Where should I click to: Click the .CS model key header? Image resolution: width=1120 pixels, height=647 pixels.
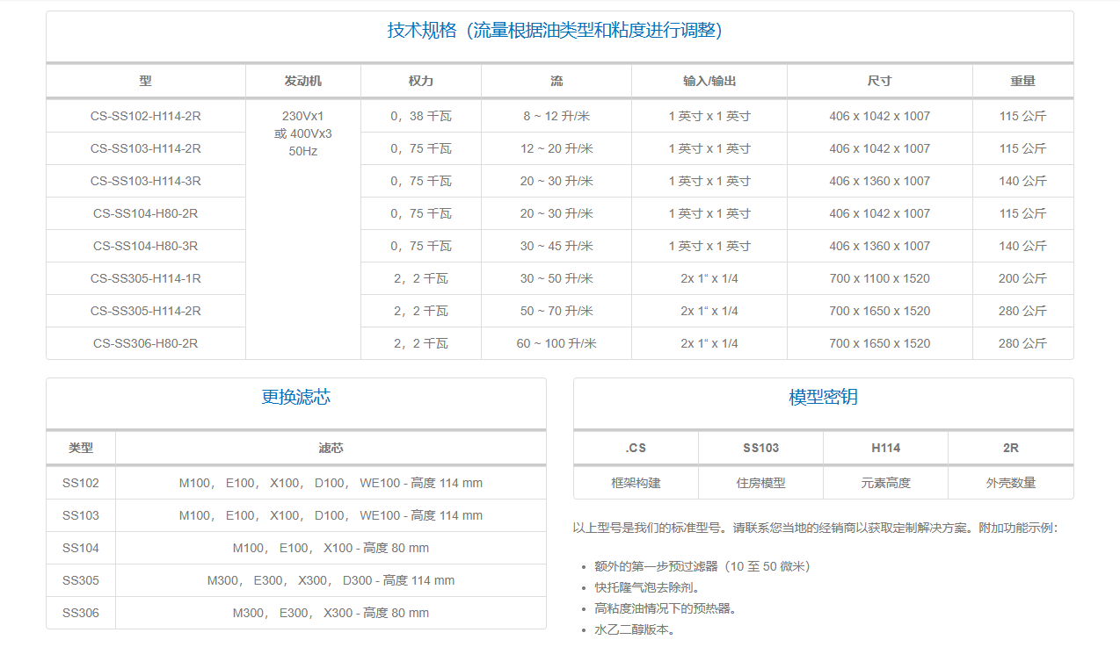click(x=636, y=448)
